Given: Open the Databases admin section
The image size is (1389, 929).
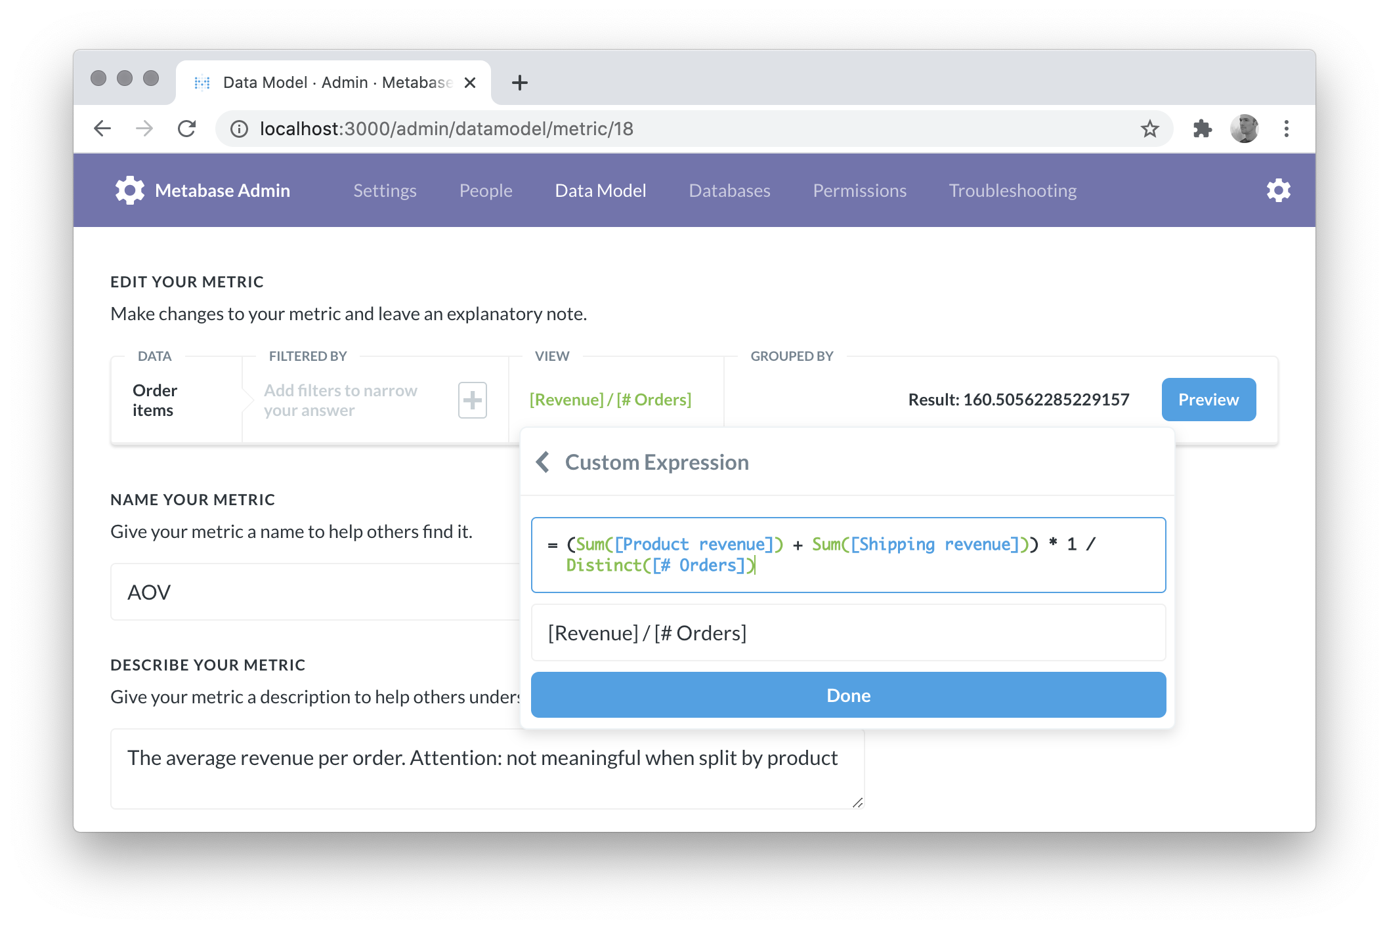Looking at the screenshot, I should coord(729,190).
